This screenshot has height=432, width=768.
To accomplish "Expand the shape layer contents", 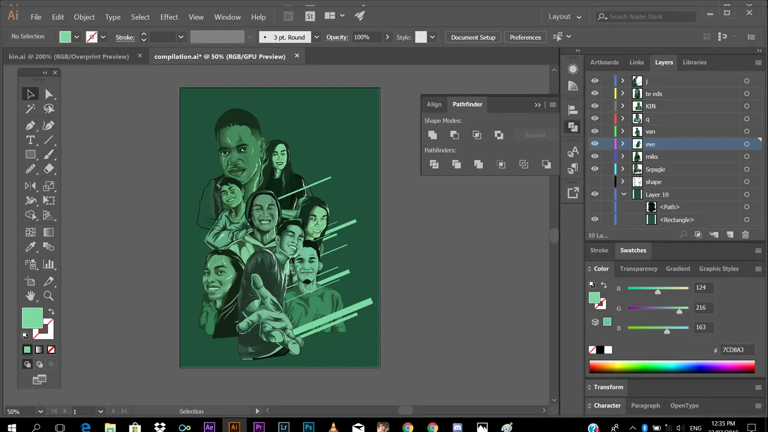I will click(x=623, y=182).
